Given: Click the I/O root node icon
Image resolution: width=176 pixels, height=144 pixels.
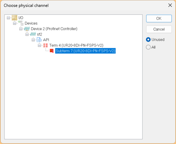Looking at the screenshot, I should [14, 18].
